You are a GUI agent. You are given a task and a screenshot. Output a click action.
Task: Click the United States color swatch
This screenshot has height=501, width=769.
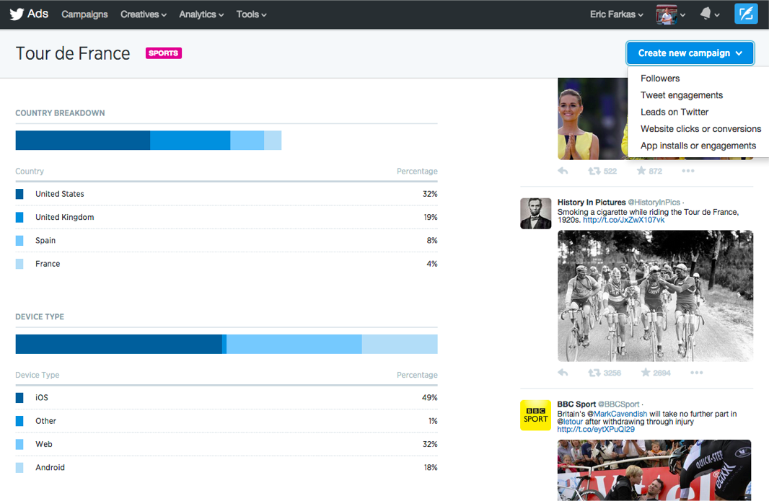pyautogui.click(x=19, y=194)
